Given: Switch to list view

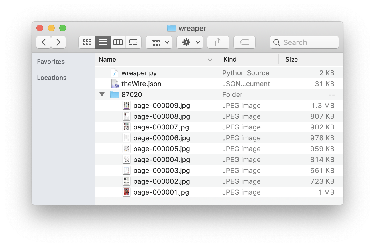Looking at the screenshot, I should [x=103, y=42].
